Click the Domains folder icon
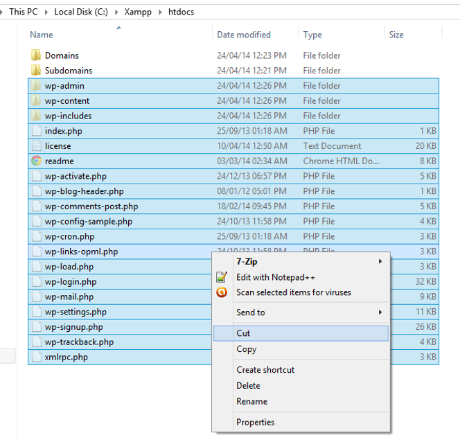 pos(36,55)
